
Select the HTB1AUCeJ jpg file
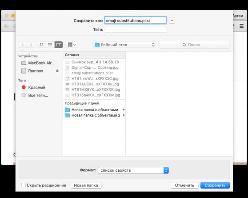(x=94, y=84)
